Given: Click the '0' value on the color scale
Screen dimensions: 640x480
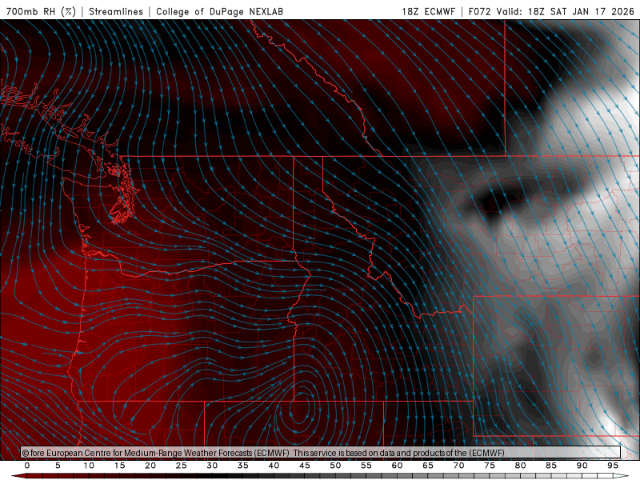Looking at the screenshot, I should tap(27, 466).
